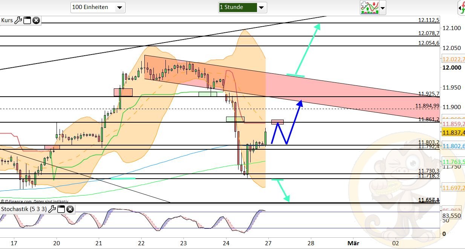Click the orange 12.022,7 axis label
Viewport: 465px width, 249px height.
coord(453,59)
